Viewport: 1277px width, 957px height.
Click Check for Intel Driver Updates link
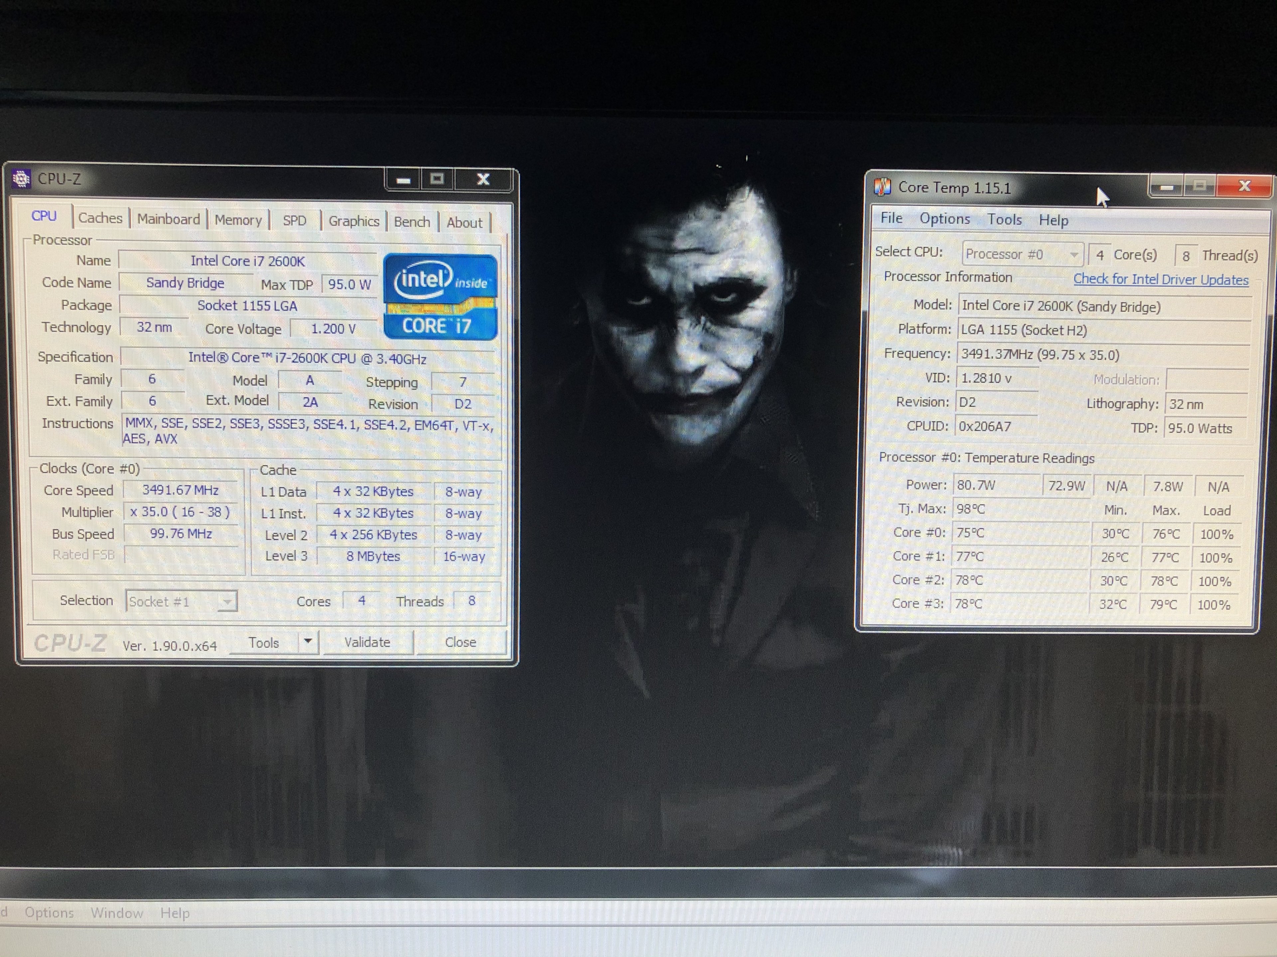(x=1160, y=280)
